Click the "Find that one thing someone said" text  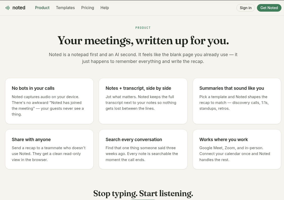pos(142,154)
